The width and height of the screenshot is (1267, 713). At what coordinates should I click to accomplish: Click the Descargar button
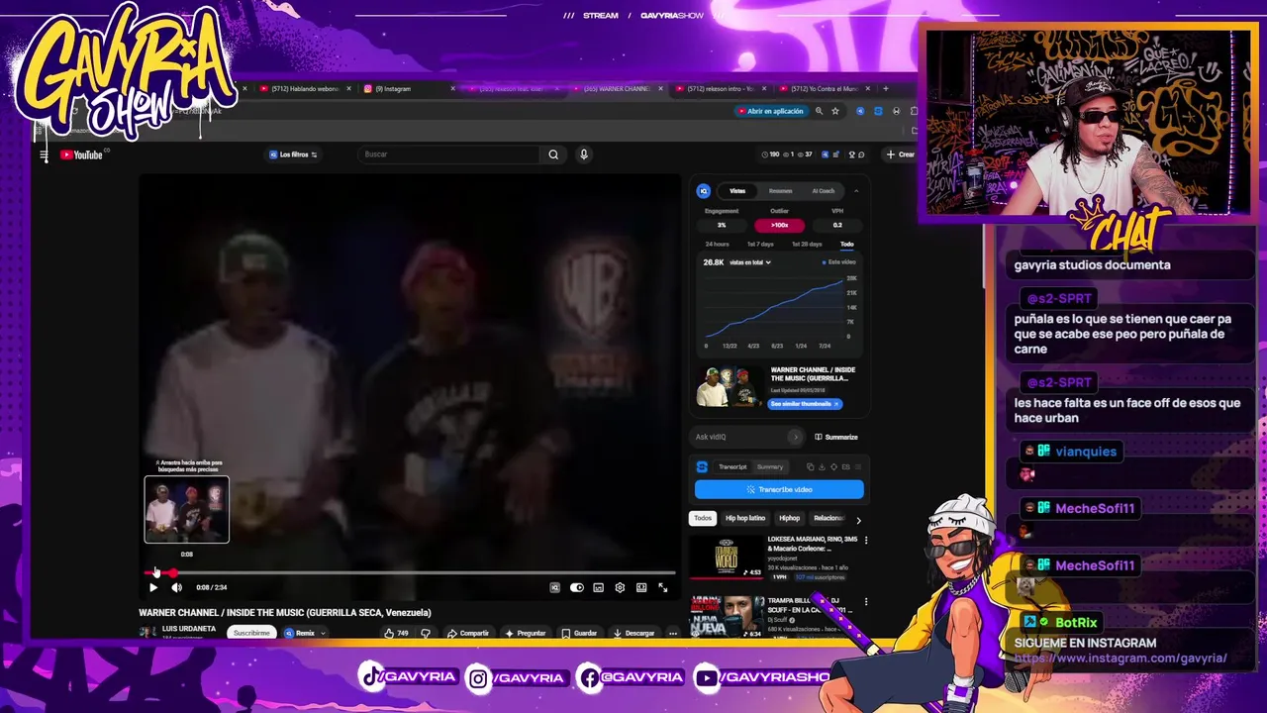pyautogui.click(x=633, y=633)
